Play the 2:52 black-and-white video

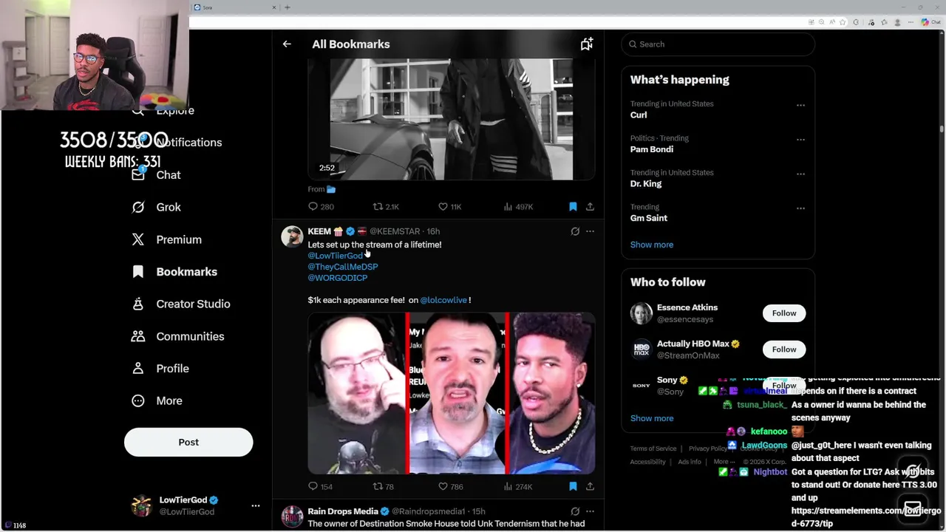(451, 120)
